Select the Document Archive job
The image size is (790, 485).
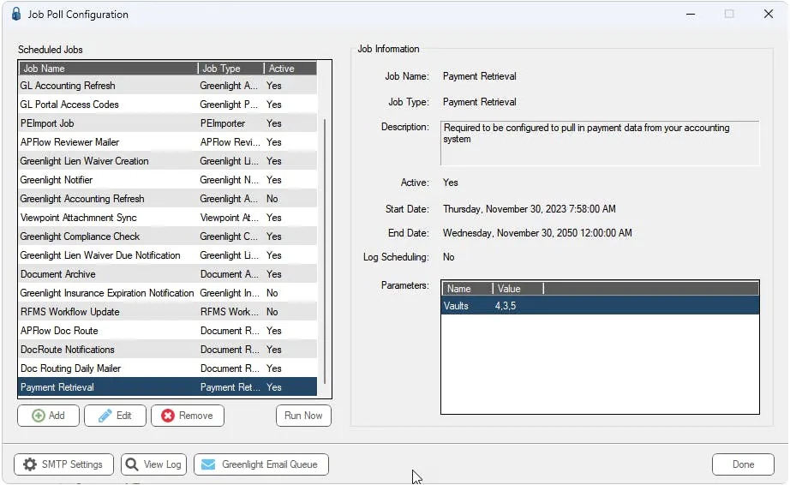point(168,274)
